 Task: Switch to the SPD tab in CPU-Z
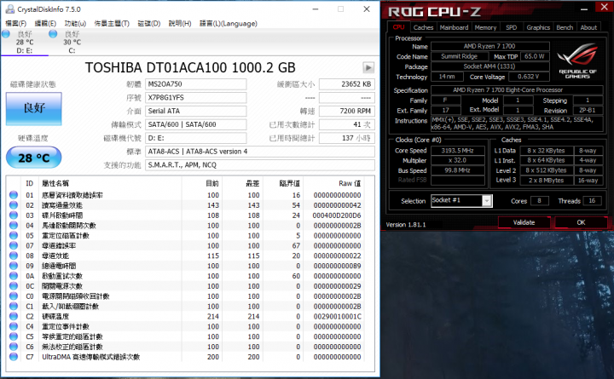coord(512,27)
